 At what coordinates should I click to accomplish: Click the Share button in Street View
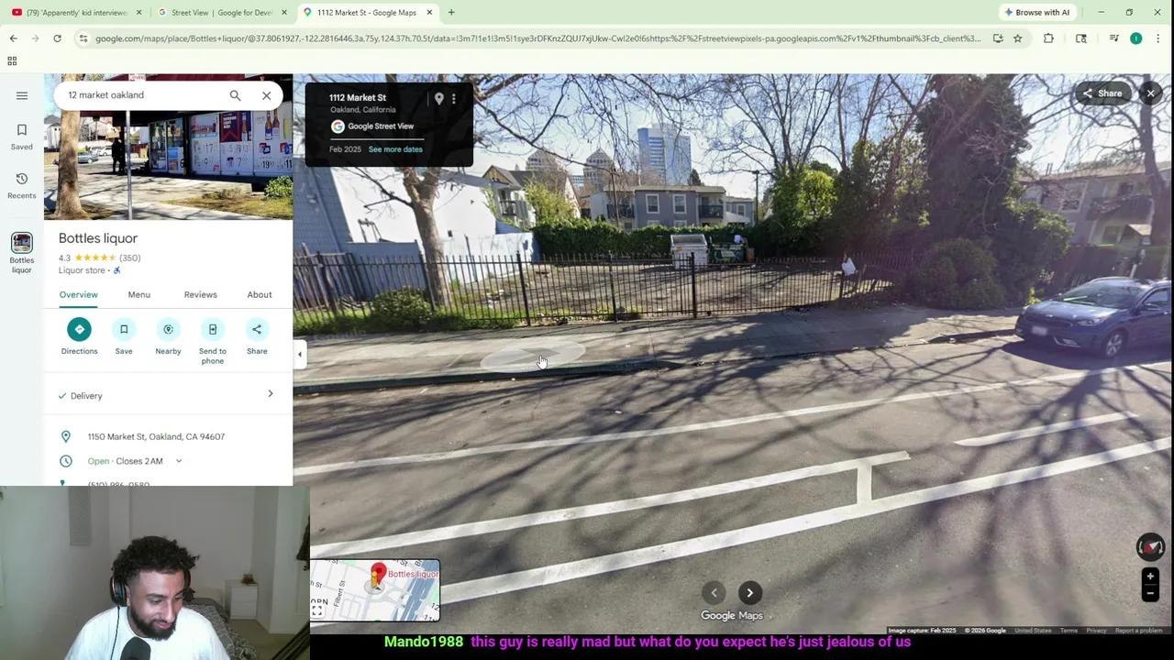tap(1103, 93)
